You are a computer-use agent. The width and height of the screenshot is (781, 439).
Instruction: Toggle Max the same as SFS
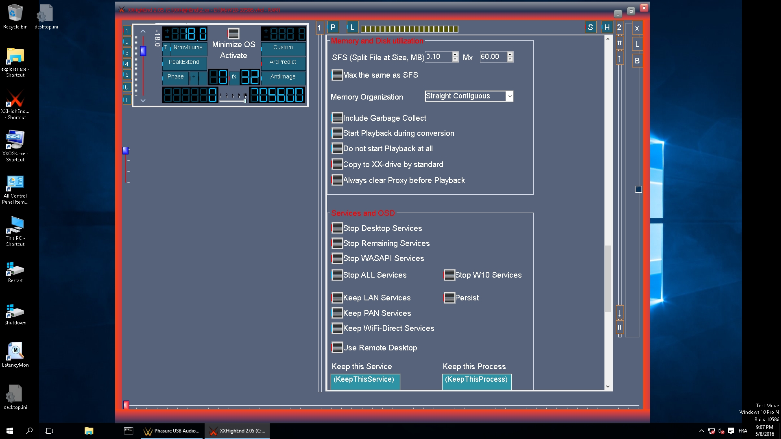click(x=337, y=75)
